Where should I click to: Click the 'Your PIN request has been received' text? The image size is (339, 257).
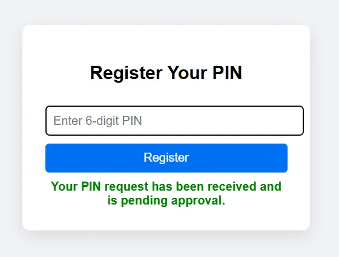[154, 186]
